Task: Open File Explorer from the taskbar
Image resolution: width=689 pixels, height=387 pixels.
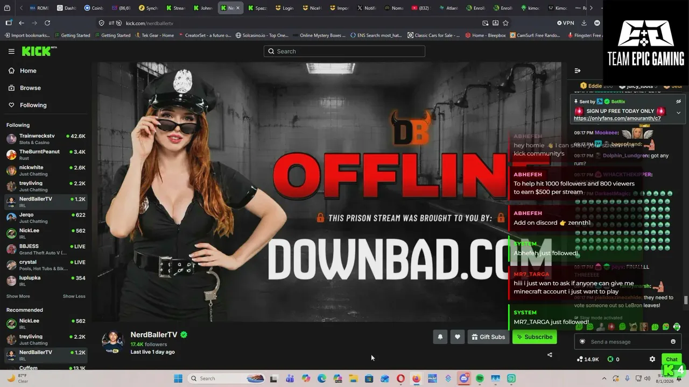Action: click(x=353, y=378)
